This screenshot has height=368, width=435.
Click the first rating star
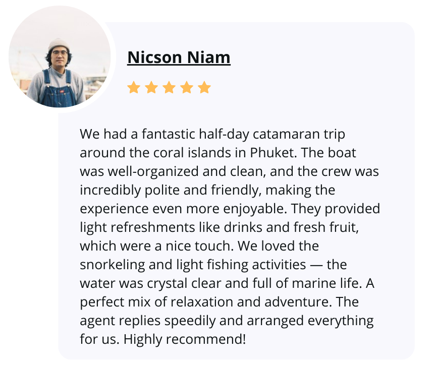pyautogui.click(x=133, y=87)
